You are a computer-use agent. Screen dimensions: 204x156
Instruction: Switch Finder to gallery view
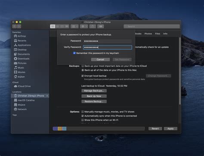click(67, 26)
